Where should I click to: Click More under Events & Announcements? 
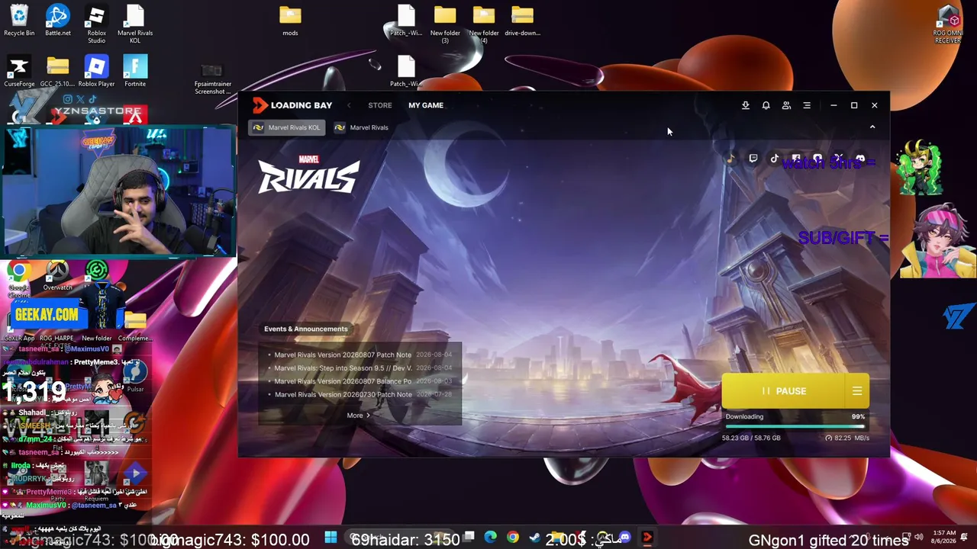tap(358, 416)
